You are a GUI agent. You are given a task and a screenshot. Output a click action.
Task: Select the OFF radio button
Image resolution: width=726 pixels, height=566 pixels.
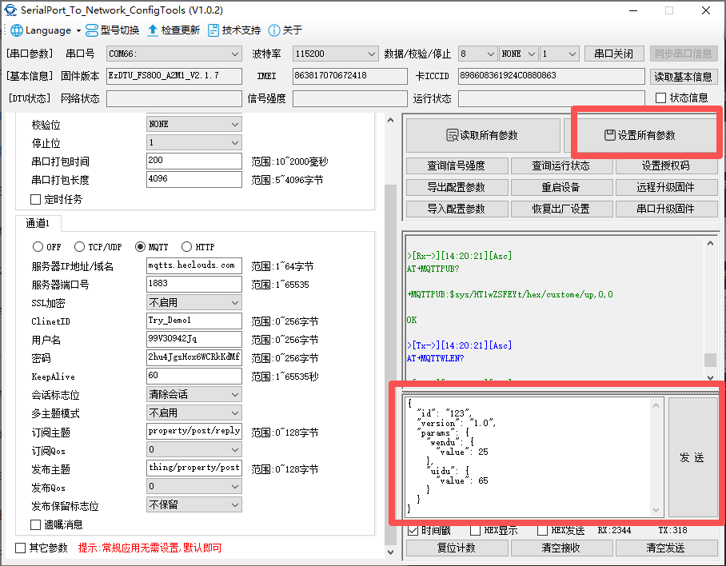pyautogui.click(x=38, y=247)
